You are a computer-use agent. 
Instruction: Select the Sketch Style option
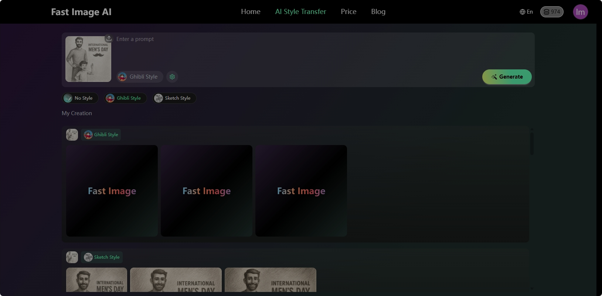point(174,98)
